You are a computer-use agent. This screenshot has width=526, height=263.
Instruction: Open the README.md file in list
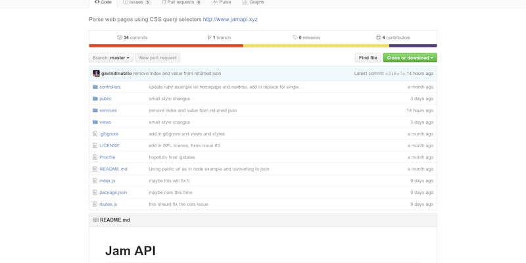click(113, 169)
